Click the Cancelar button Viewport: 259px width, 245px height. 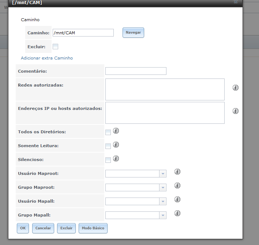point(43,228)
